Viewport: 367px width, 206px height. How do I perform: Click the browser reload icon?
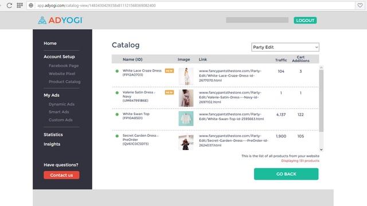9,5
